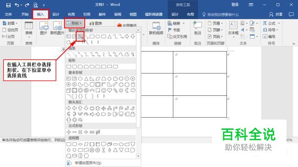Pick the highlighted straight line shape
This screenshot has width=298, height=167.
(x=80, y=37)
